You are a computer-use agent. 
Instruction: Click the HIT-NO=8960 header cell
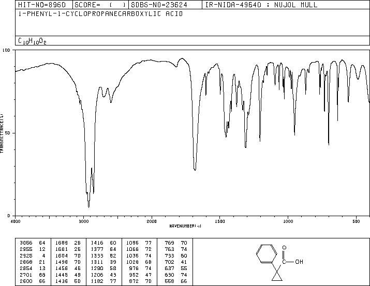coord(41,5)
